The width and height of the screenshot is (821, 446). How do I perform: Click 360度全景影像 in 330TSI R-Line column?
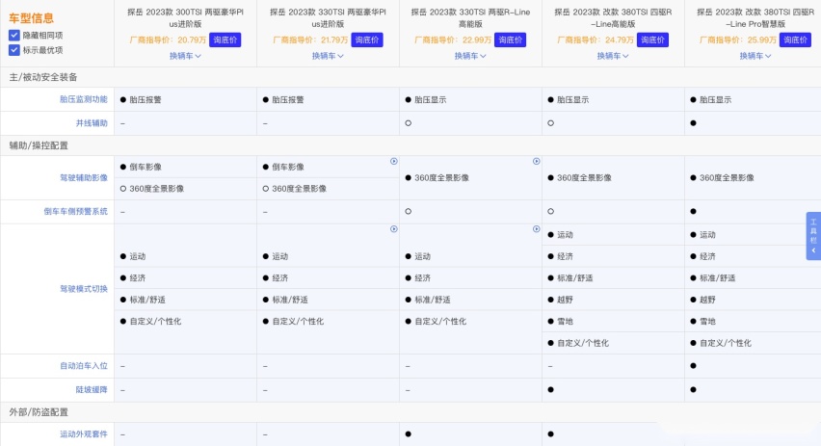(441, 178)
